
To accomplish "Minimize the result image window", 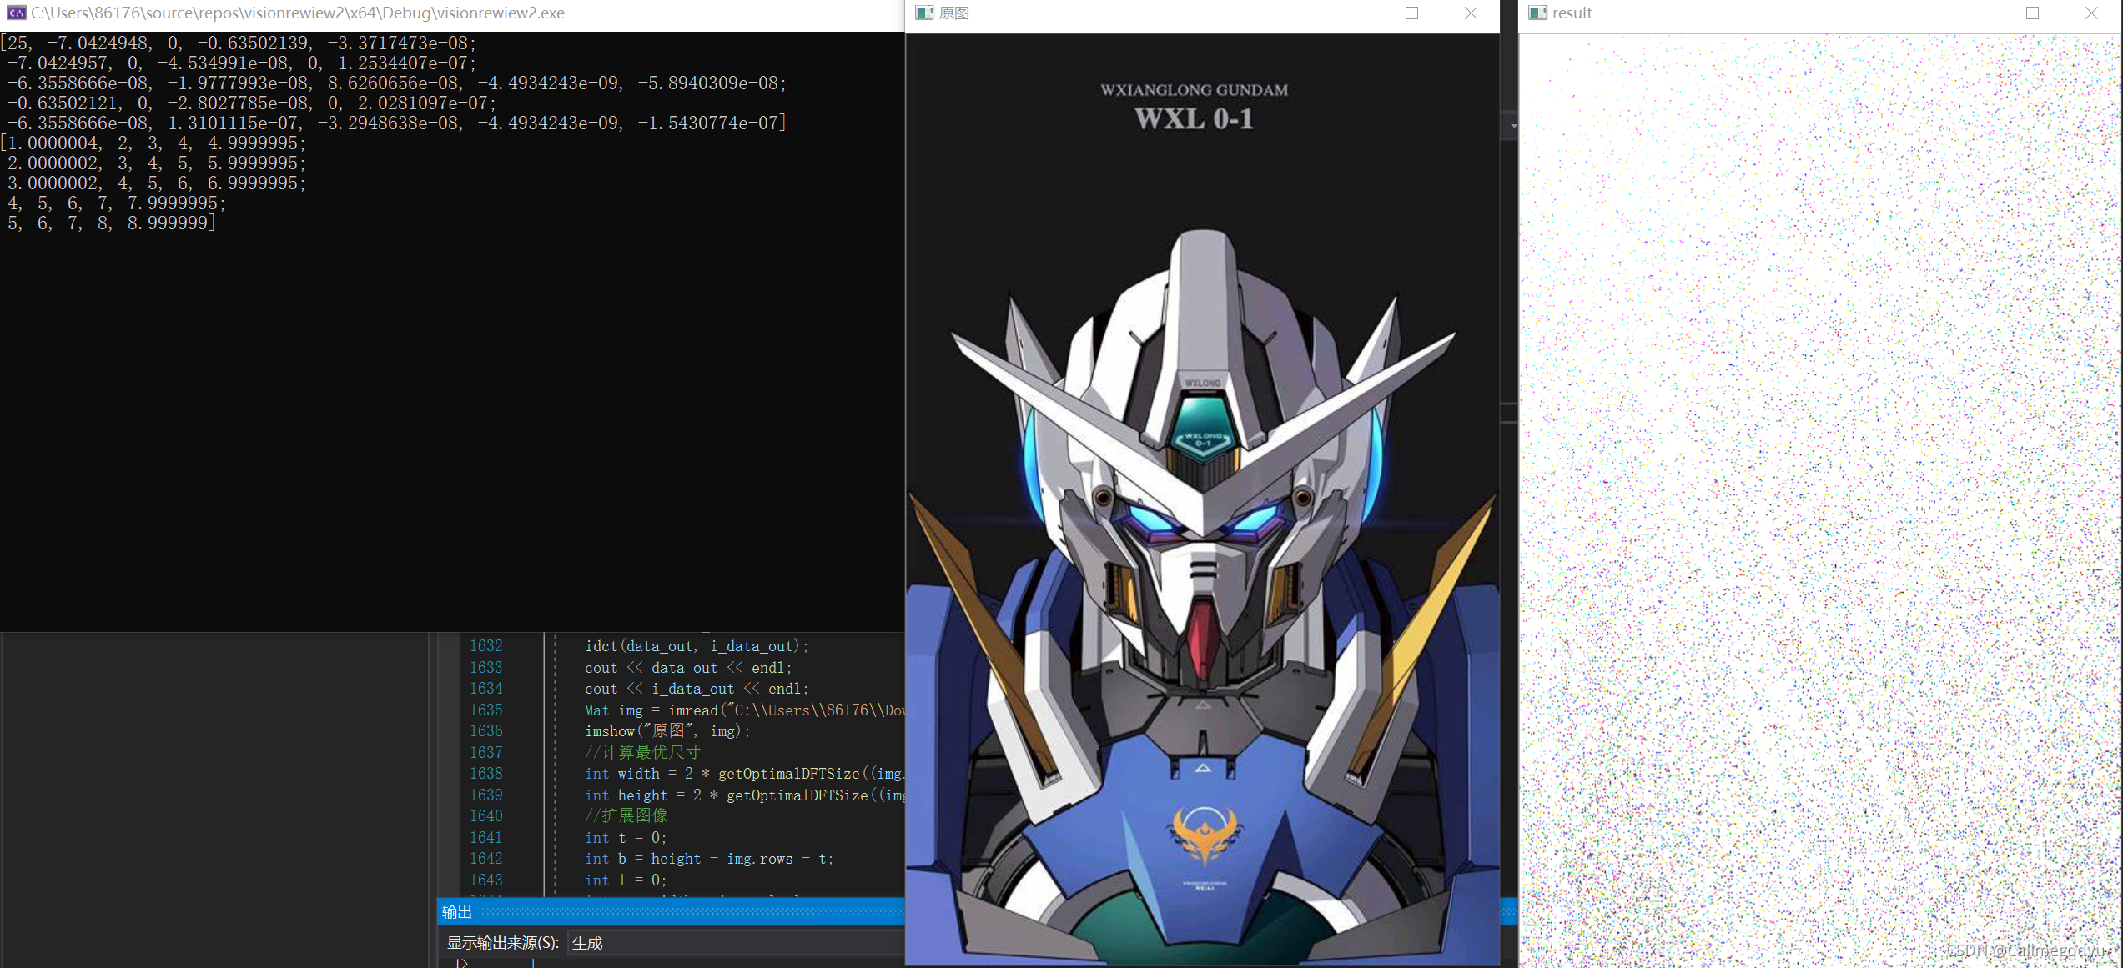I will [x=1975, y=13].
